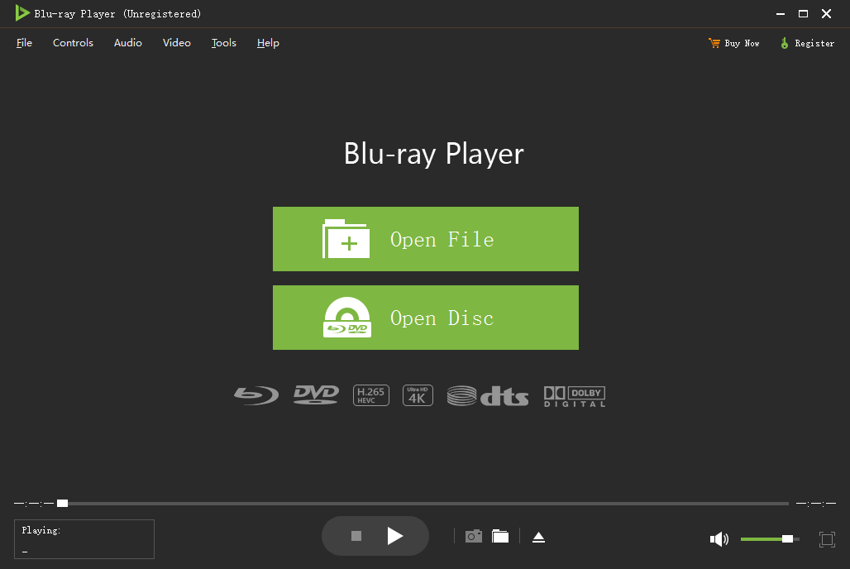The image size is (850, 569).
Task: Click the Ultra HD 4K badge
Action: (418, 395)
